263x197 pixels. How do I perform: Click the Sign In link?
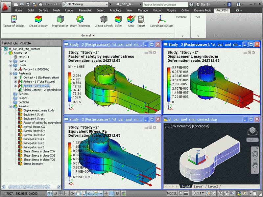coord(205,4)
